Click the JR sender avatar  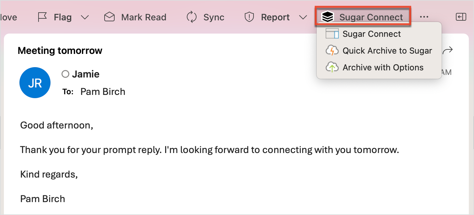point(35,83)
